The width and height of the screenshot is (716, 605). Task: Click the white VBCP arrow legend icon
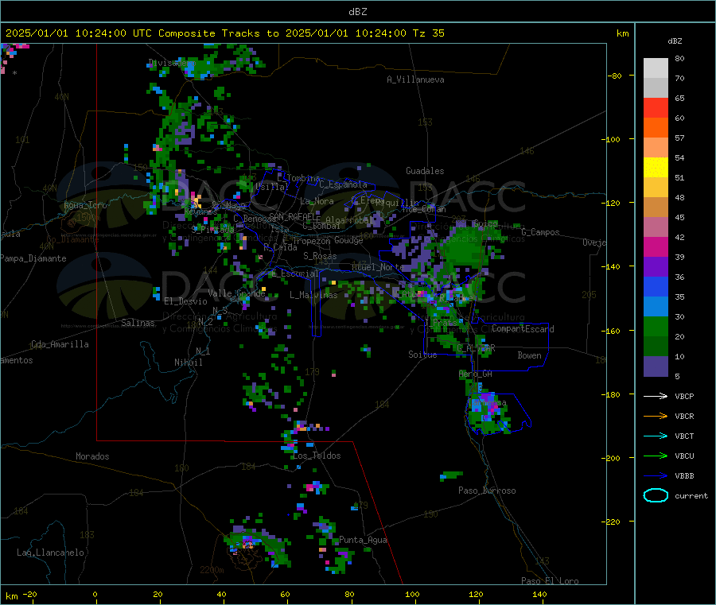click(656, 396)
